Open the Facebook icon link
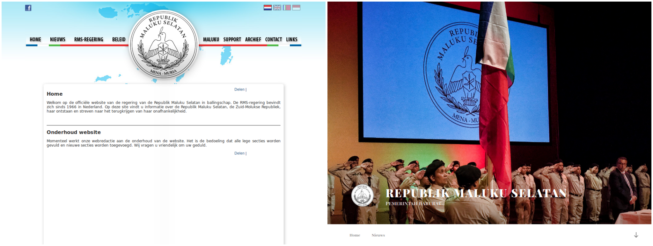 pos(28,8)
